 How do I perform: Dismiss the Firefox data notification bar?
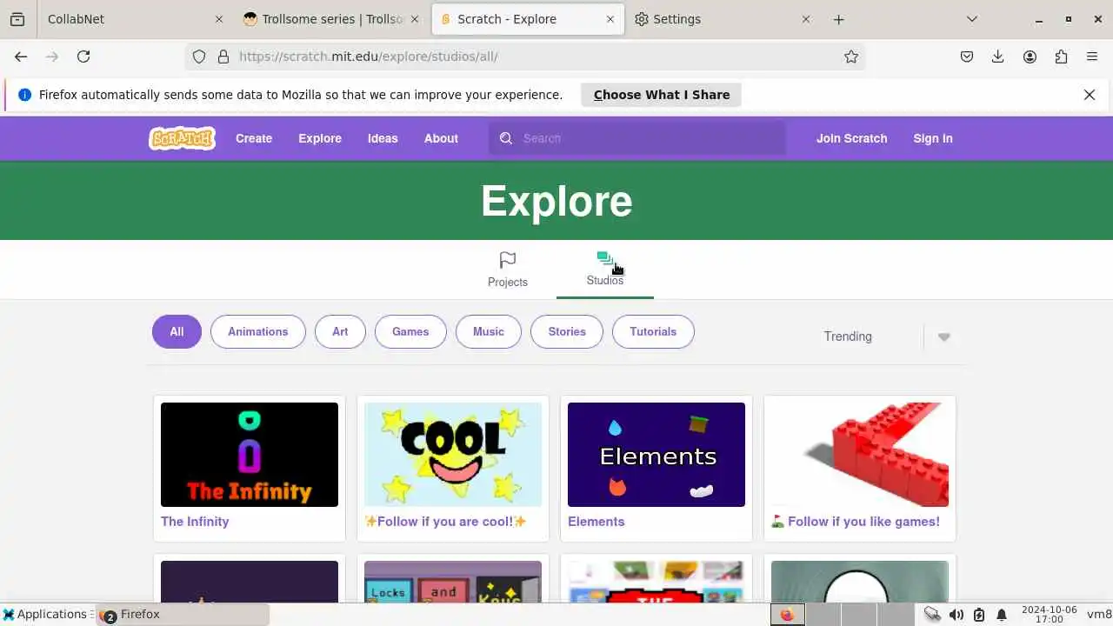point(1090,95)
